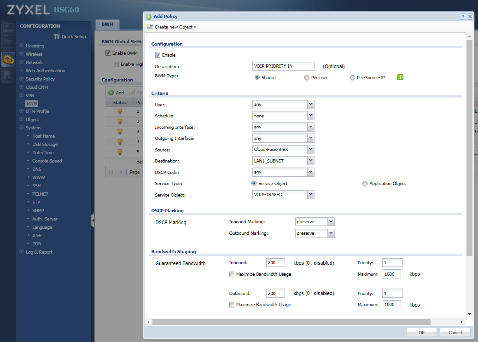Image resolution: width=478 pixels, height=342 pixels.
Task: Open the Inbound Marking preserve dropdown
Action: pyautogui.click(x=331, y=222)
